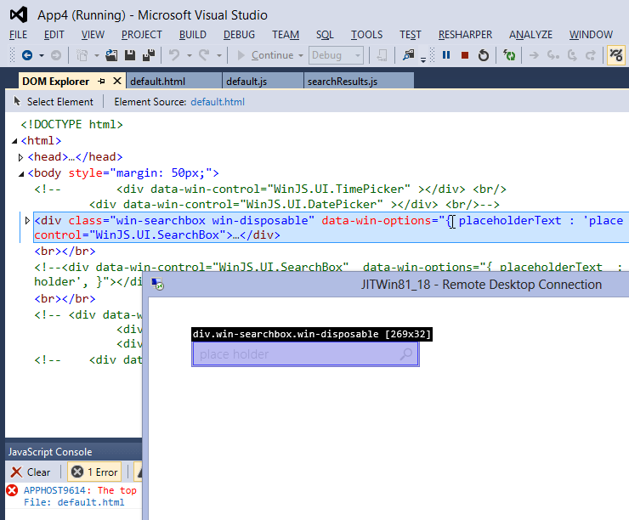Open the New Project dropdown arrow
The image size is (629, 520).
click(x=97, y=55)
